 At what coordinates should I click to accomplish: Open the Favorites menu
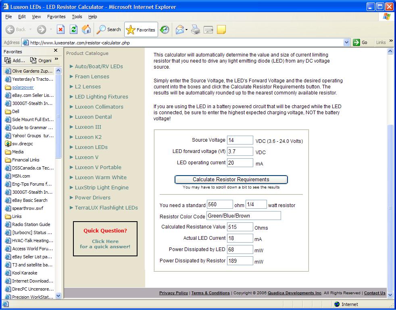click(x=56, y=17)
